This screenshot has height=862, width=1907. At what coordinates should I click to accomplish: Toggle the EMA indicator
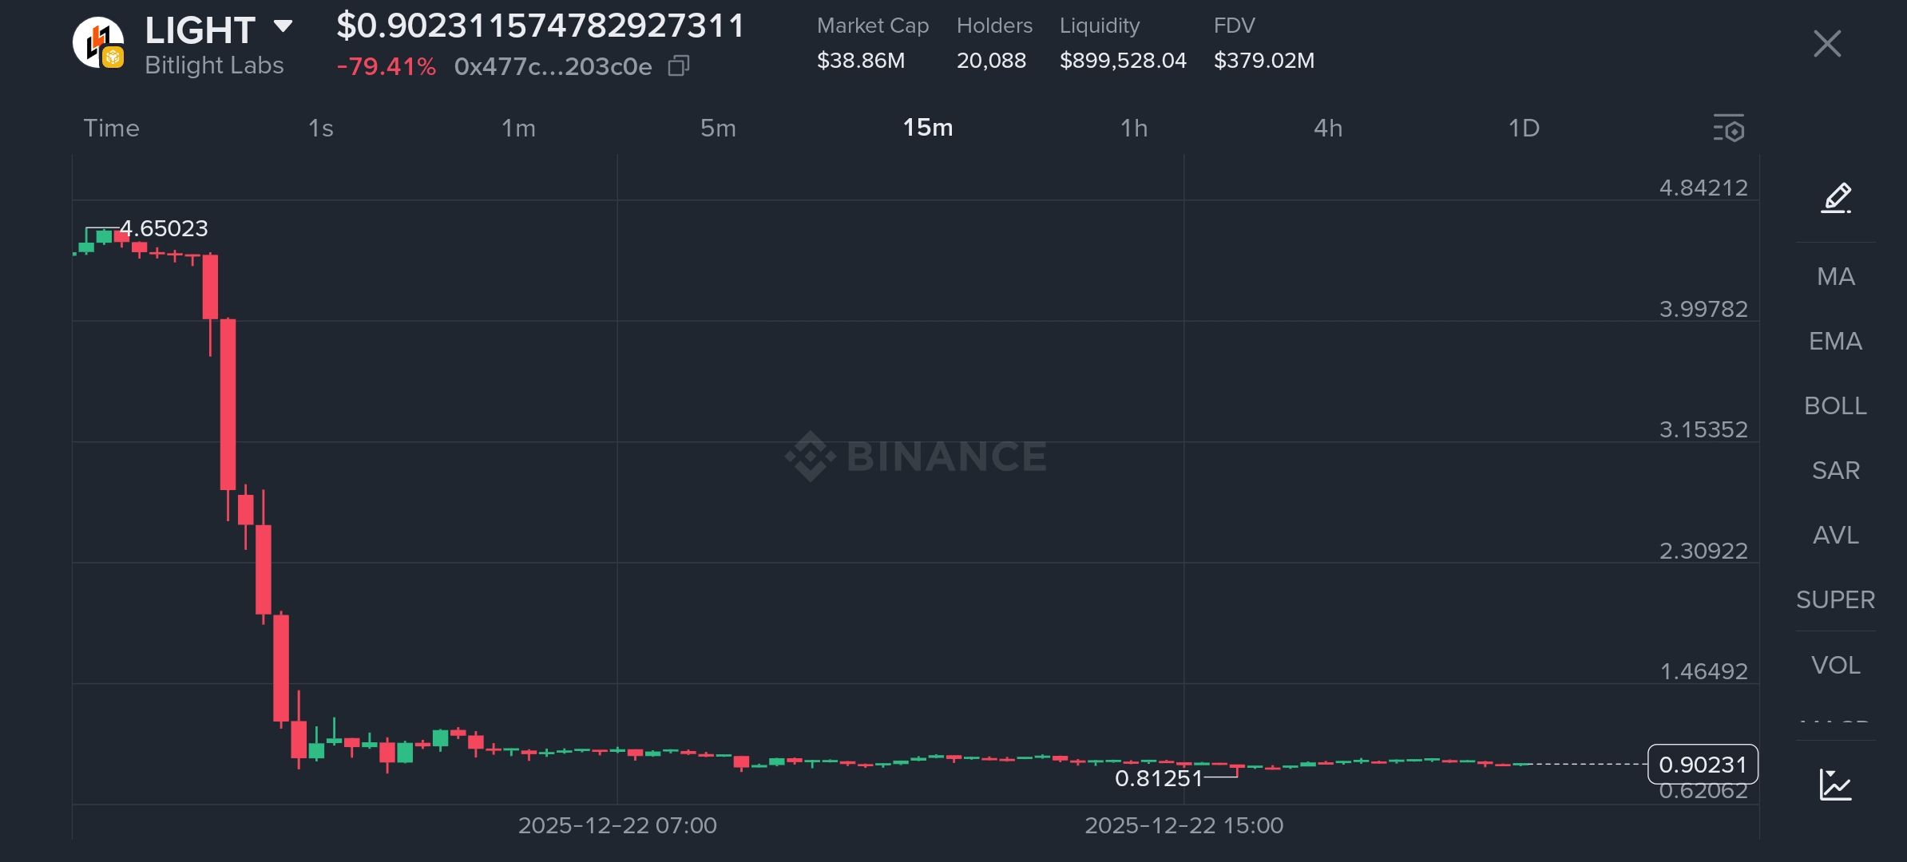[x=1836, y=341]
